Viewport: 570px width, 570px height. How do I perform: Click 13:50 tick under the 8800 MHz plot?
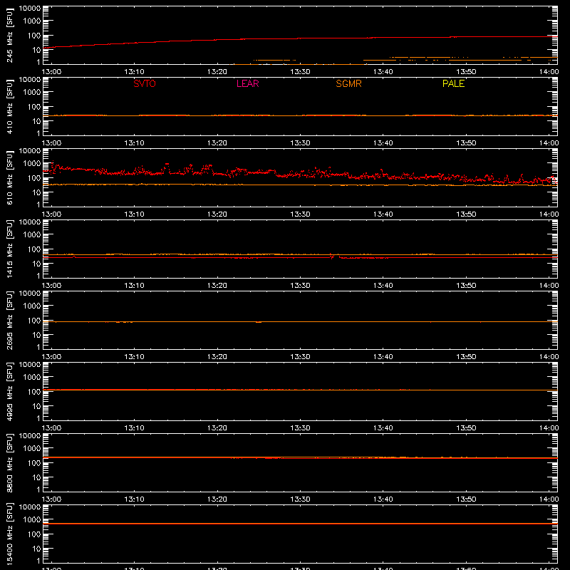(x=466, y=499)
